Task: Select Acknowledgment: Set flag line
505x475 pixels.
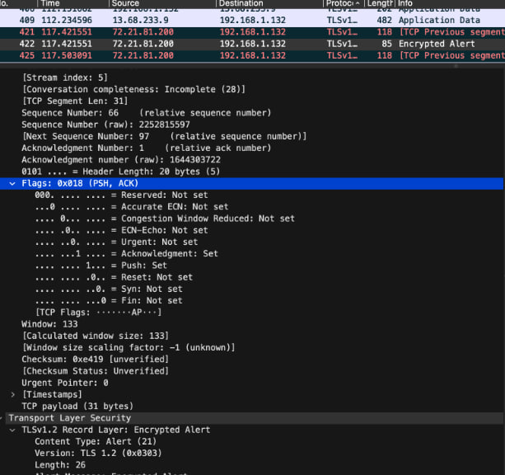Action: click(x=127, y=254)
